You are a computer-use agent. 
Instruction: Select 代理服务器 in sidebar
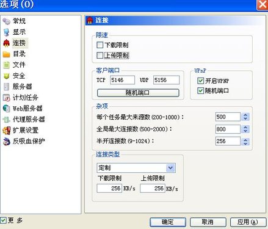pyautogui.click(x=29, y=120)
